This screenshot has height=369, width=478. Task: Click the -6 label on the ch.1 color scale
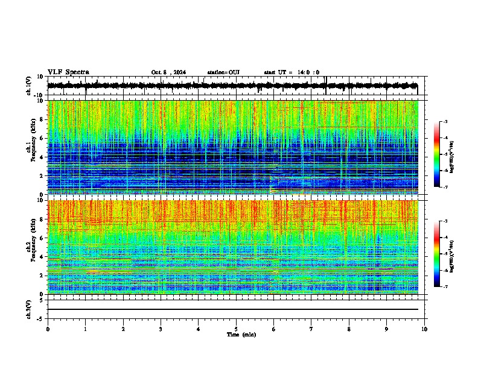tap(445, 171)
